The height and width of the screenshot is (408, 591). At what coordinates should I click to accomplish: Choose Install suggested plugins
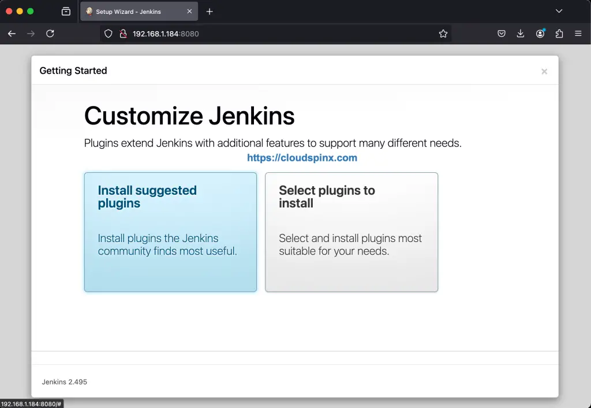[170, 232]
